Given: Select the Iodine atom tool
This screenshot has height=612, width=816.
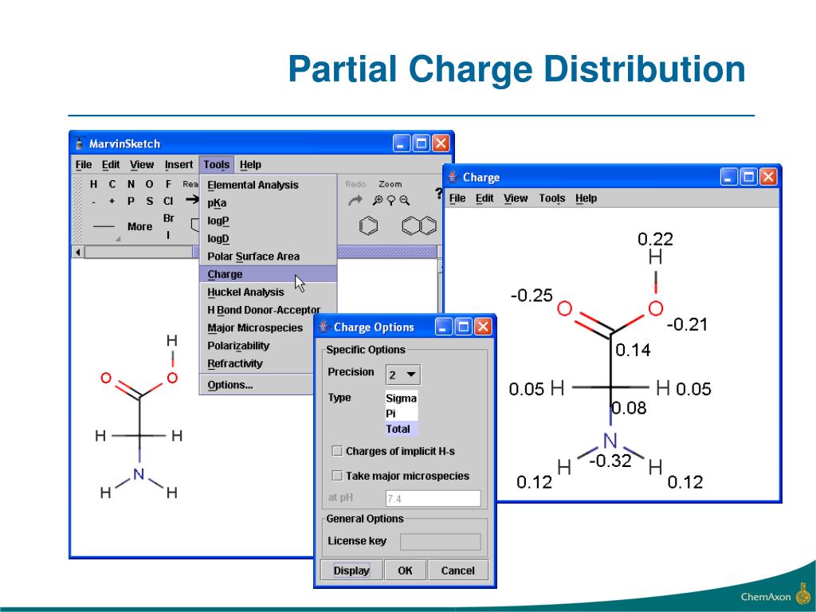Looking at the screenshot, I should coord(168,235).
